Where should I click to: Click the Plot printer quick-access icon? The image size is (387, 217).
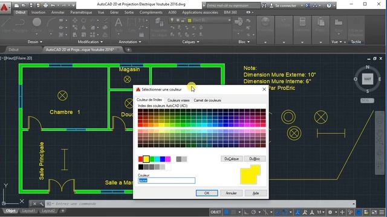pyautogui.click(x=46, y=5)
